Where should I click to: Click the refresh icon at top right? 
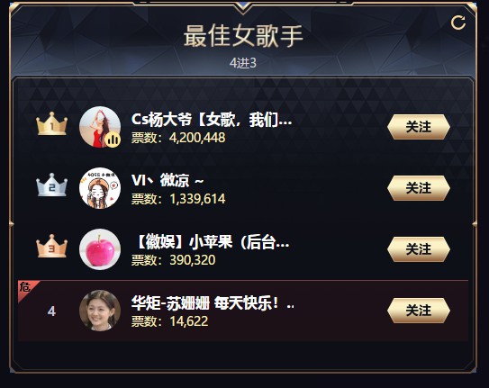[458, 23]
